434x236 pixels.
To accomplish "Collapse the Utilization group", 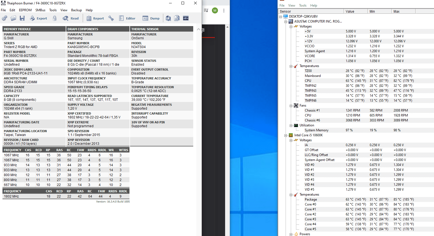I will click(291, 125).
